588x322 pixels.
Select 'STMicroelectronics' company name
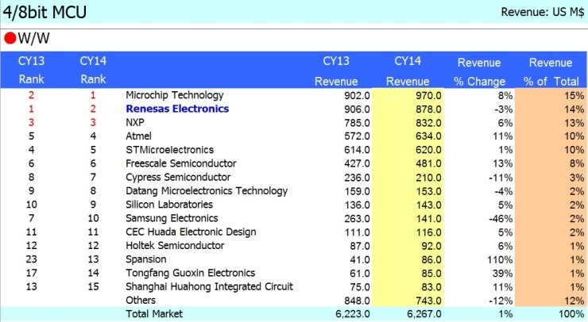coord(169,150)
